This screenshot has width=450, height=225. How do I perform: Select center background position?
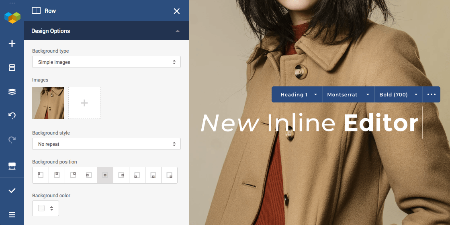[105, 175]
